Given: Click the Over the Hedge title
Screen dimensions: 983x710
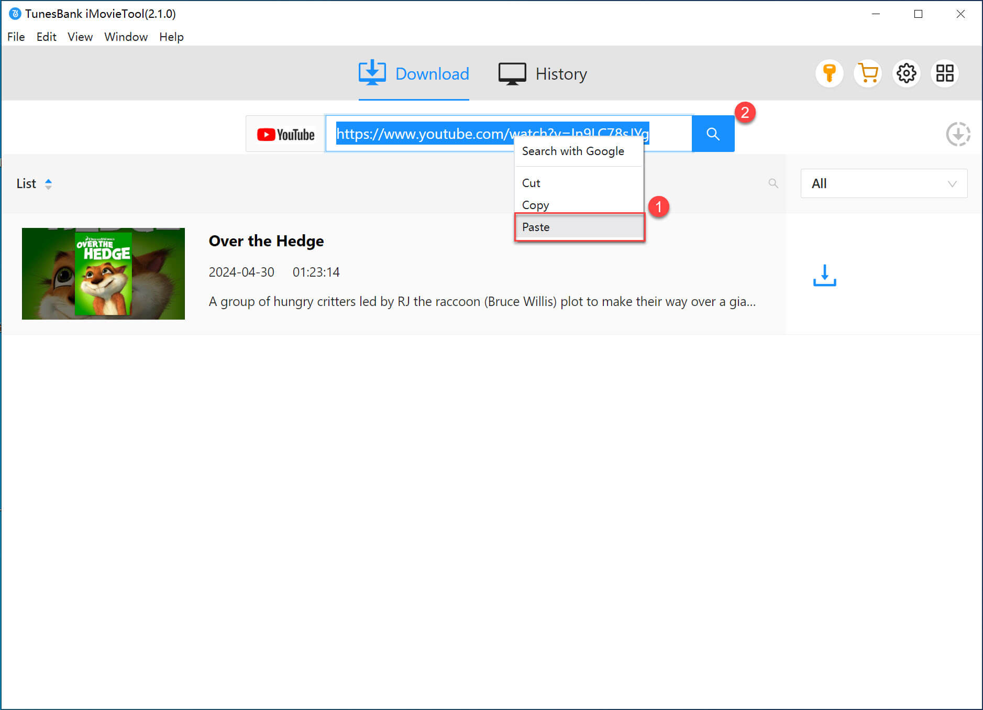Looking at the screenshot, I should (x=266, y=241).
